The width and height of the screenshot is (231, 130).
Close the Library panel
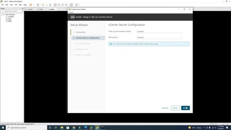[x=22, y=8]
